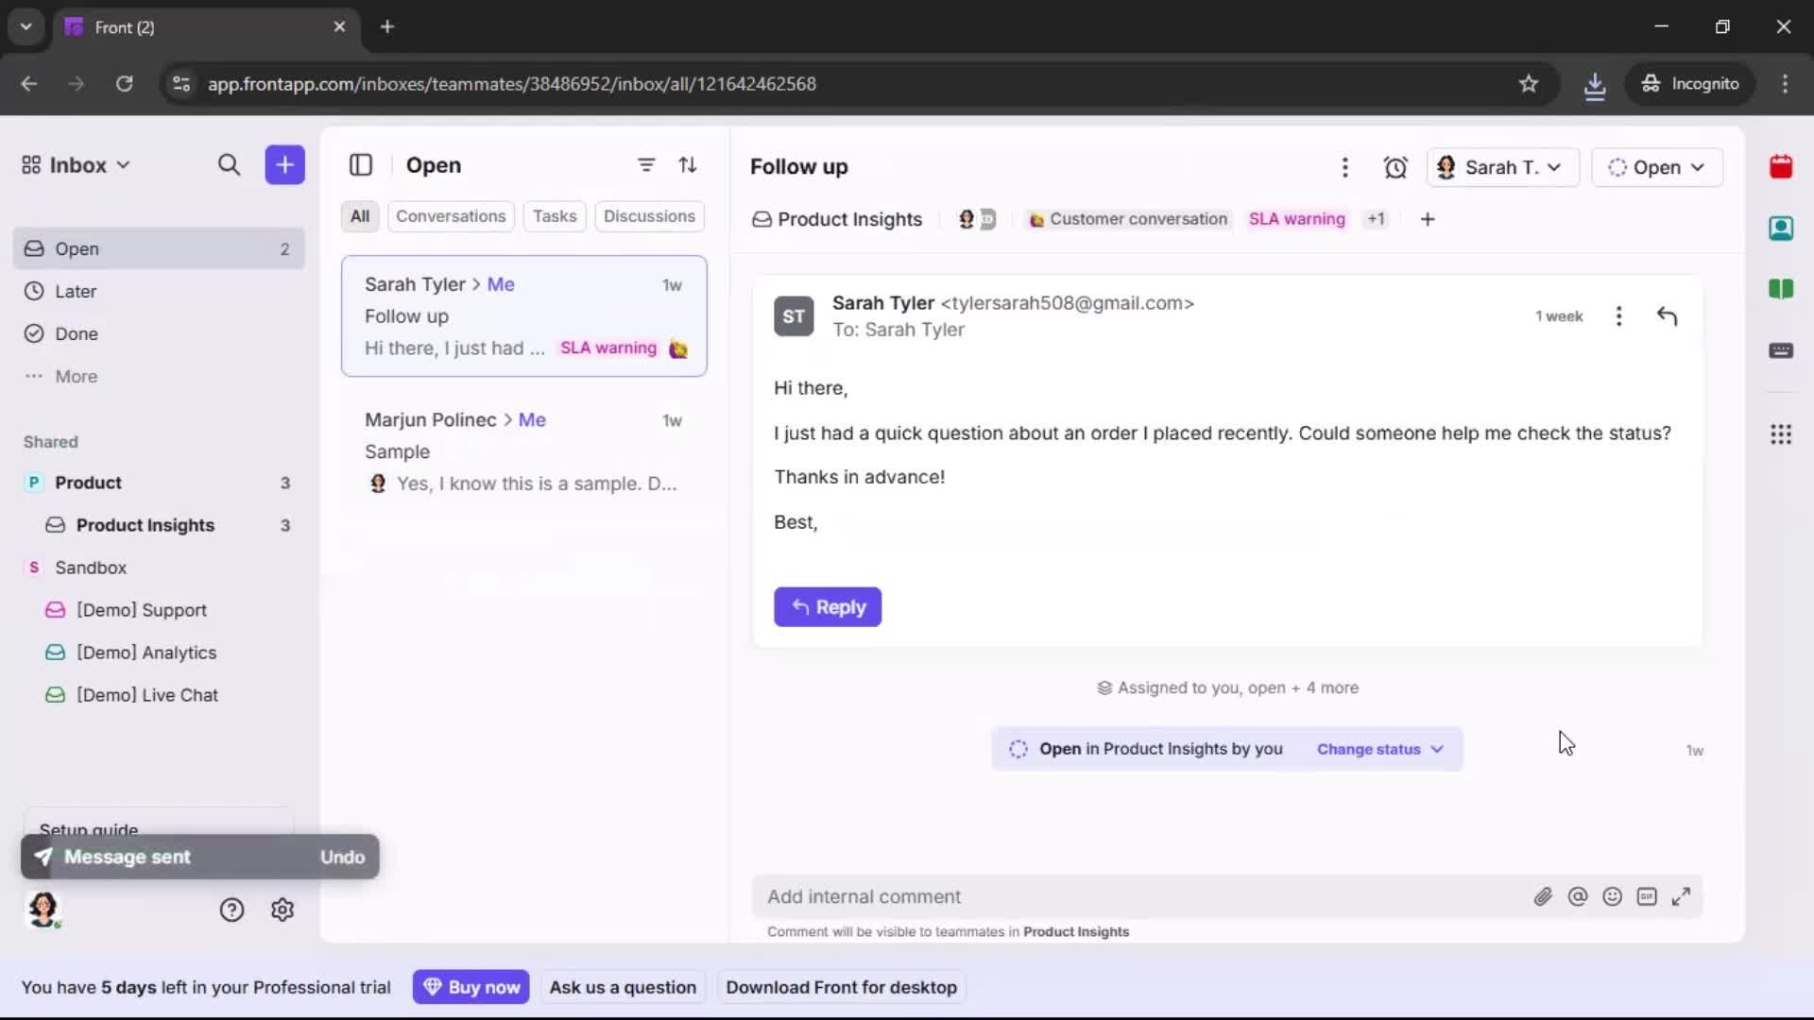Viewport: 1814px width, 1020px height.
Task: Insert an emoji into the comment
Action: click(x=1613, y=896)
